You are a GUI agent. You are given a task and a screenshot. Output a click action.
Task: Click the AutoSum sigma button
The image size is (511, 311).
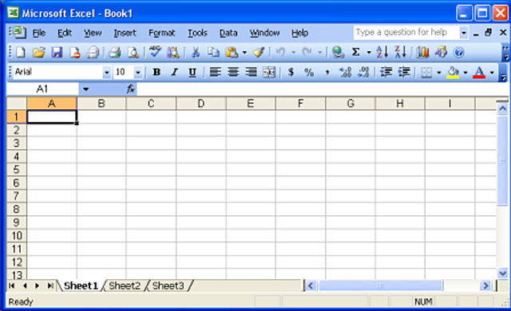356,52
